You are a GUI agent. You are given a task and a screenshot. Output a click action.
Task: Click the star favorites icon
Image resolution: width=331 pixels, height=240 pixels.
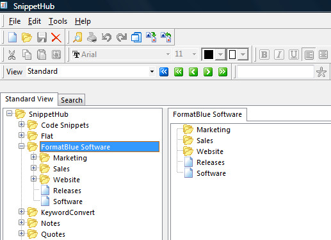321,72
